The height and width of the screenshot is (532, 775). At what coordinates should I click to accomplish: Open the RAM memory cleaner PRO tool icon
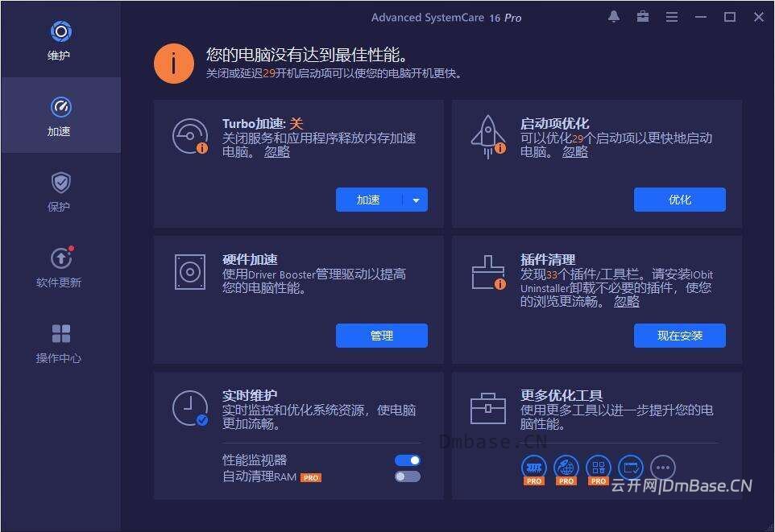534,469
